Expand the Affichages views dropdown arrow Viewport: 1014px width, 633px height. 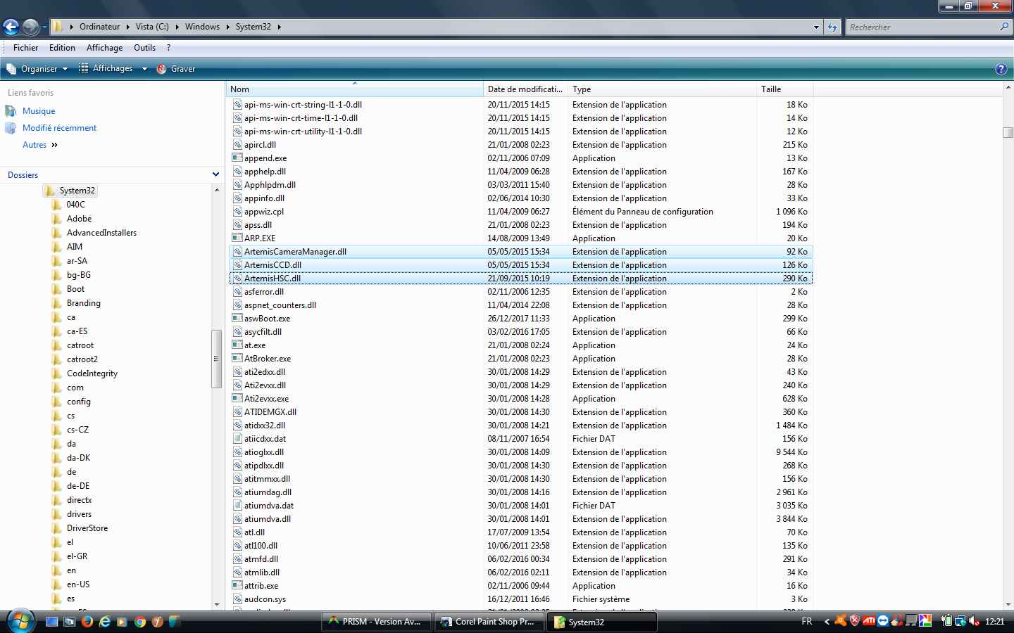coord(144,69)
